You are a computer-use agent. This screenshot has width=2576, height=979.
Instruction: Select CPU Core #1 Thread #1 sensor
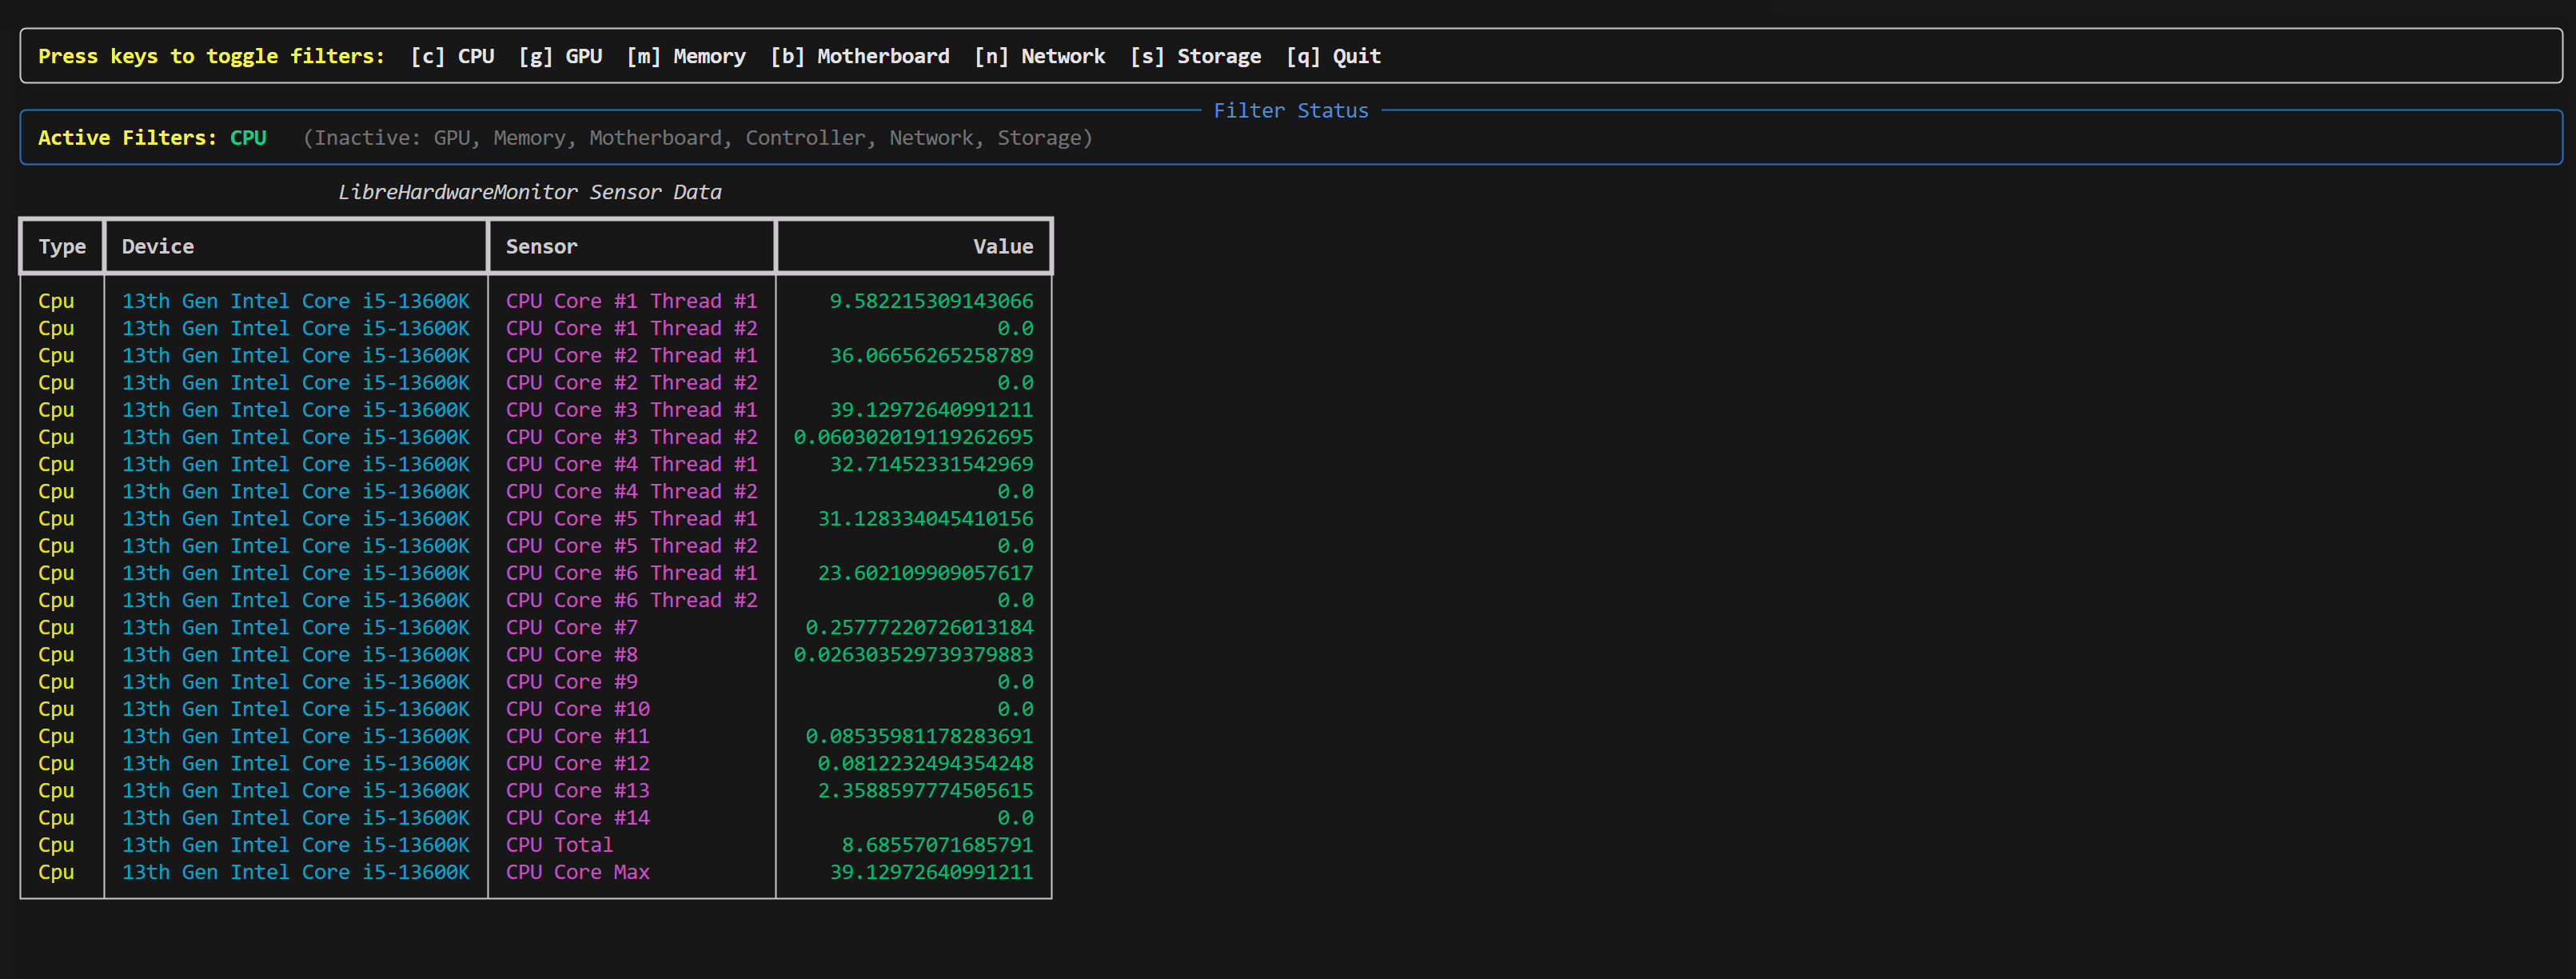[x=631, y=301]
